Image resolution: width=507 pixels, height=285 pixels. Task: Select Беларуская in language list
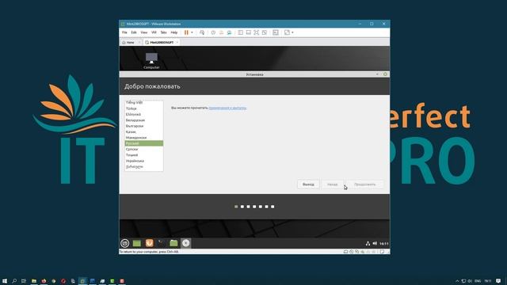[144, 120]
